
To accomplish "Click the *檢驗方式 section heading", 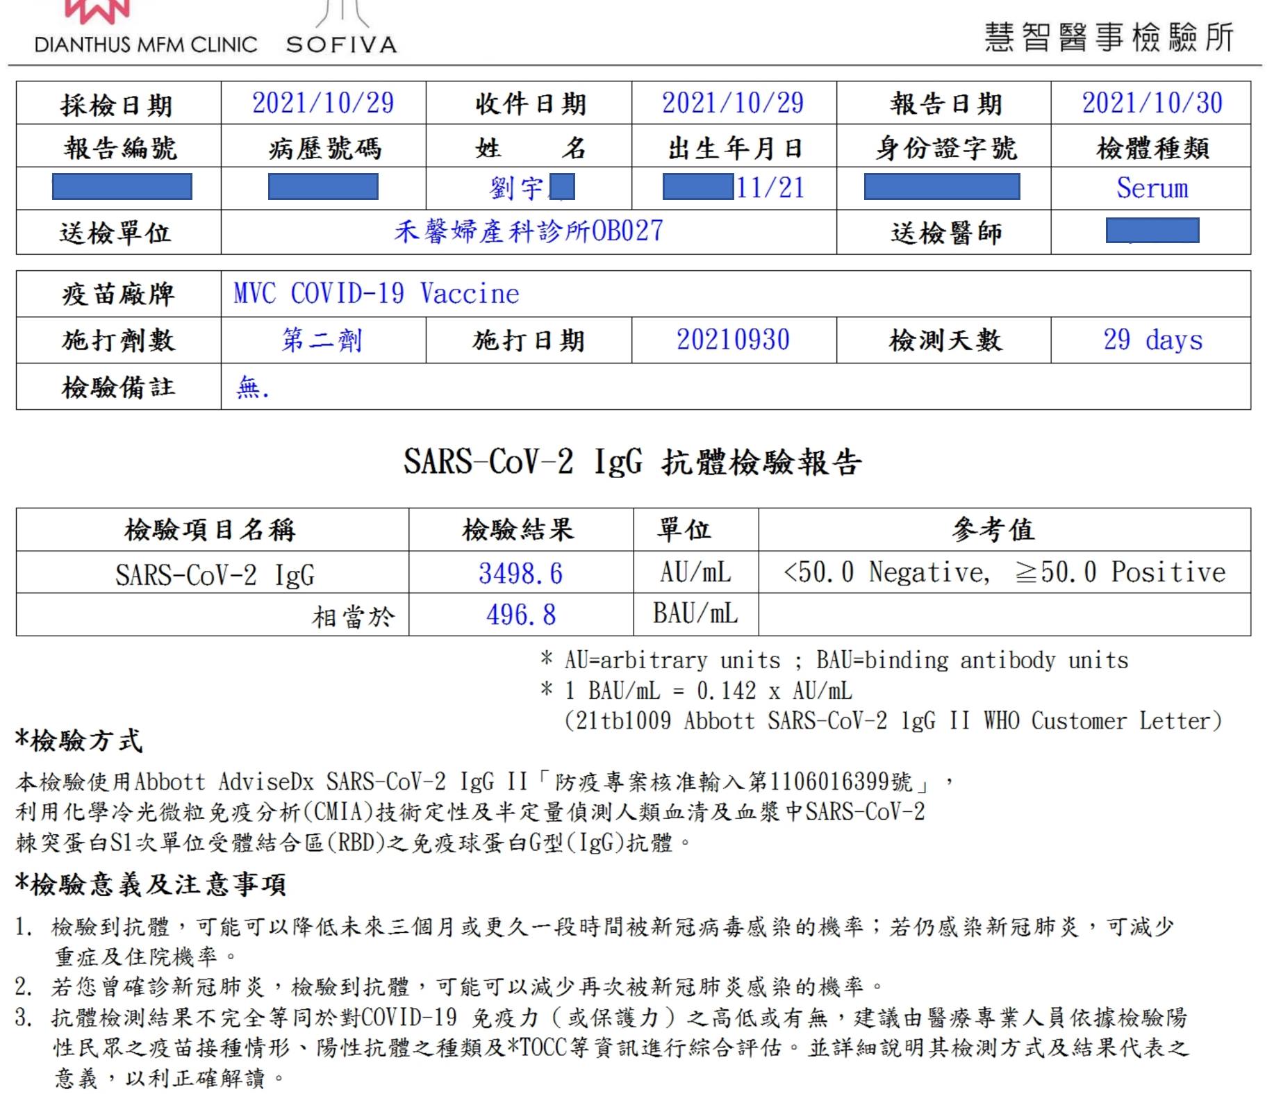I will (78, 740).
